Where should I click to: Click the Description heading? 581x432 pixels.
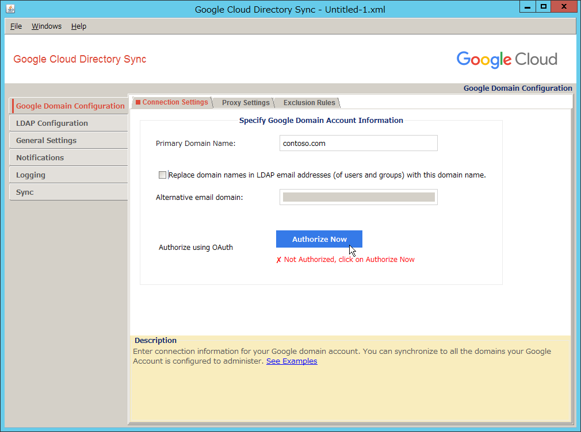tap(155, 340)
